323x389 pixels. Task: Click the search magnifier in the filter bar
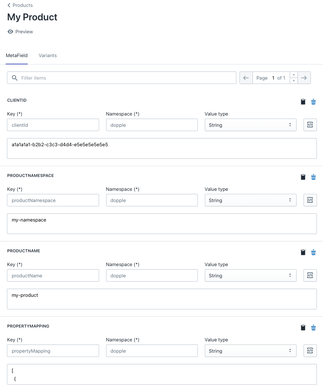(x=14, y=77)
